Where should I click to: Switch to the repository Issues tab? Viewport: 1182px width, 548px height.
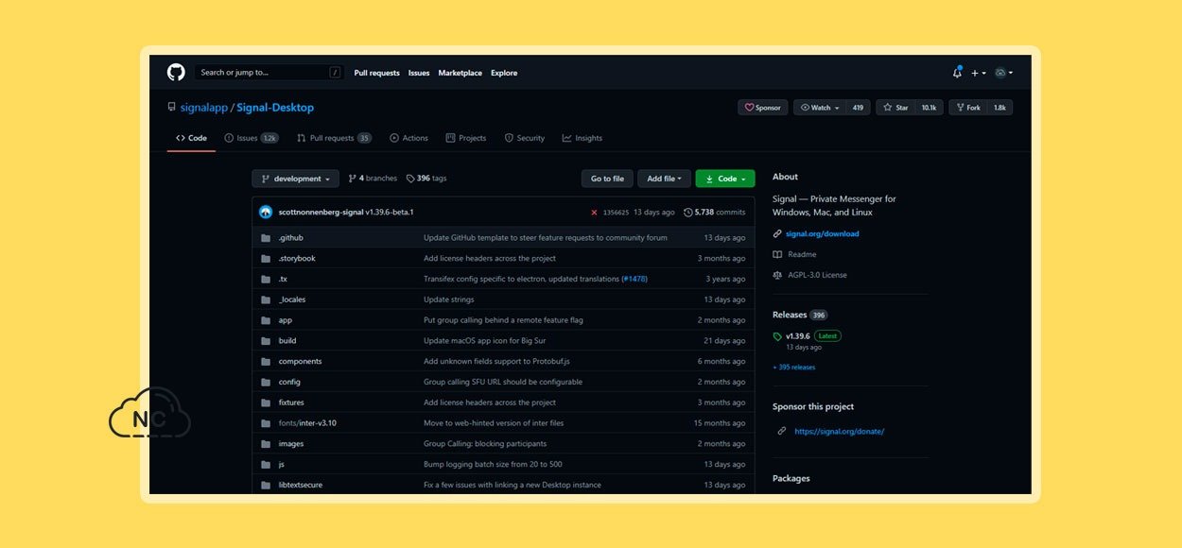[x=252, y=138]
